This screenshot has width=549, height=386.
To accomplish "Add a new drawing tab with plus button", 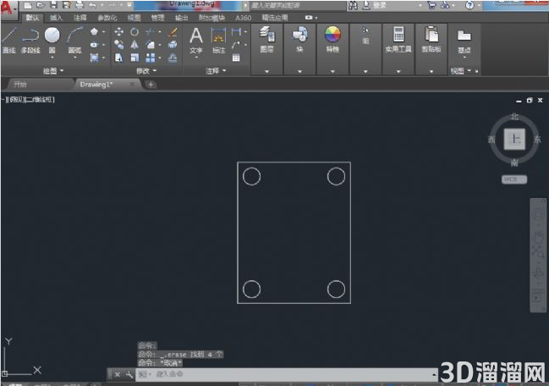I will (x=151, y=85).
